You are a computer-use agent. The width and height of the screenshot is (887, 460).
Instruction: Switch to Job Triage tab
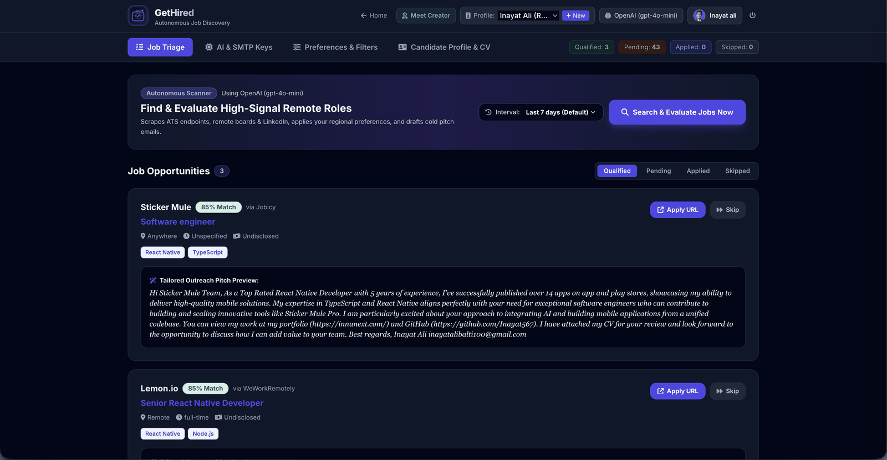point(160,47)
